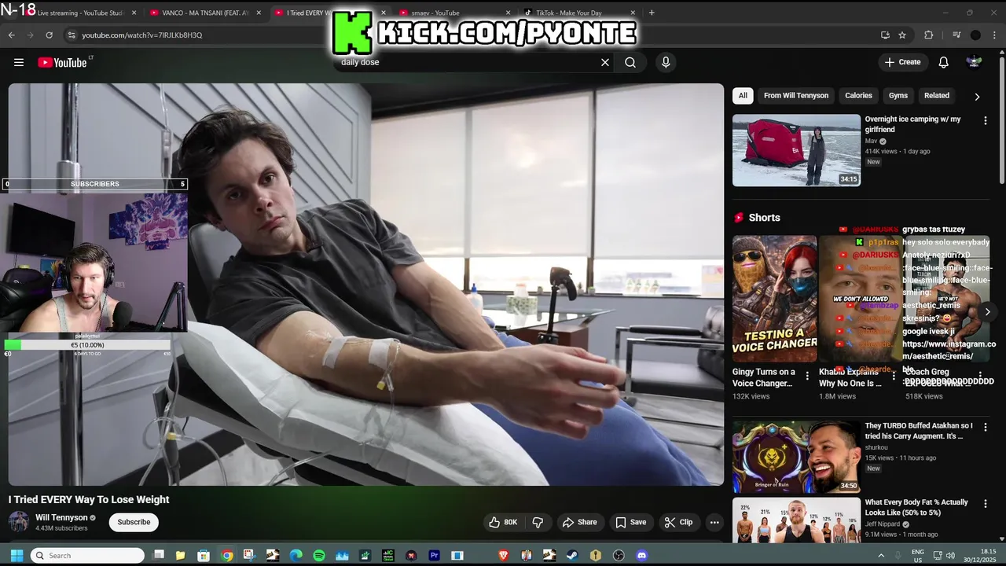Open TURBO Buffed Atakhan video thumbnail
The height and width of the screenshot is (566, 1006).
click(x=796, y=457)
